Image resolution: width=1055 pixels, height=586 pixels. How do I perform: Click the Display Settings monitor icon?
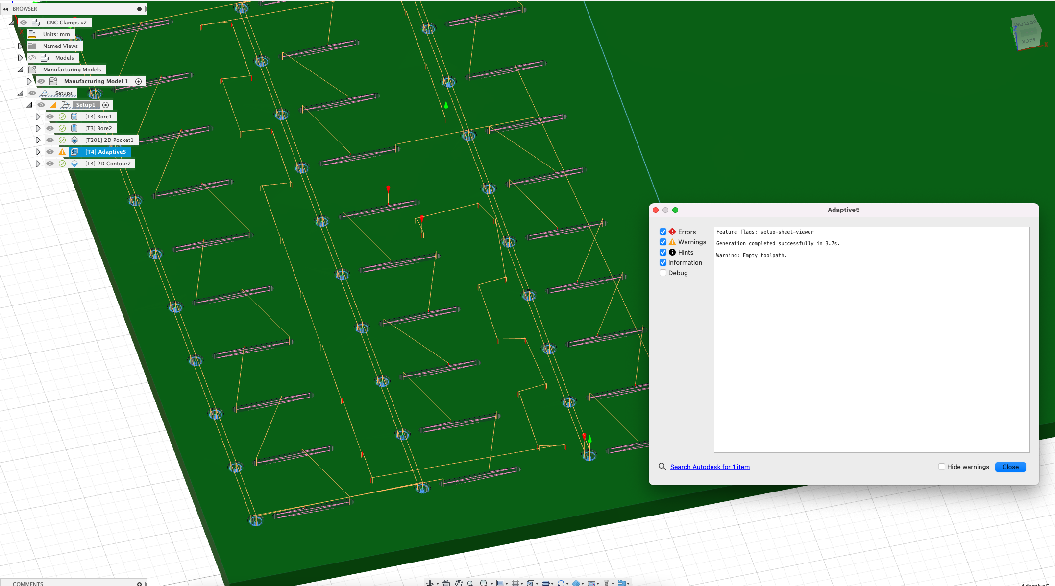point(500,583)
